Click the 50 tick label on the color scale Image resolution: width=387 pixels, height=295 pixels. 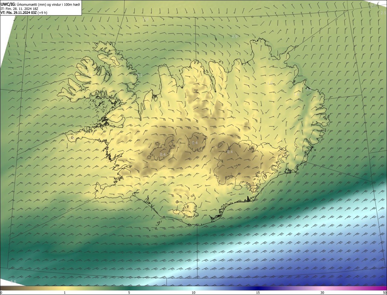point(385,293)
